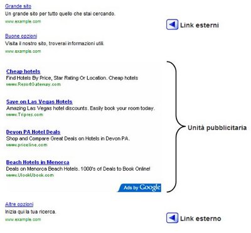
Task: Open the Devon PA Hotel Deals ad
Action: 33,132
